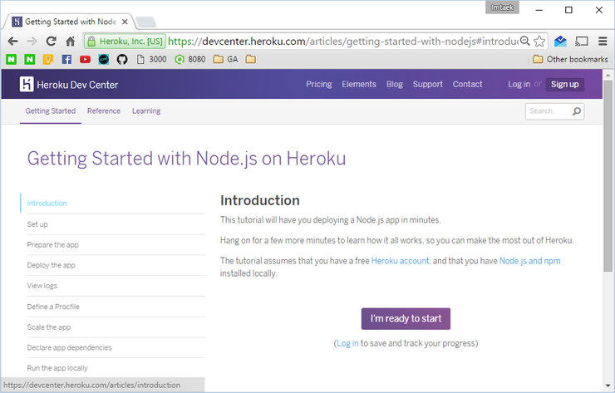Open a new browser tab
Image resolution: width=615 pixels, height=393 pixels.
point(146,22)
